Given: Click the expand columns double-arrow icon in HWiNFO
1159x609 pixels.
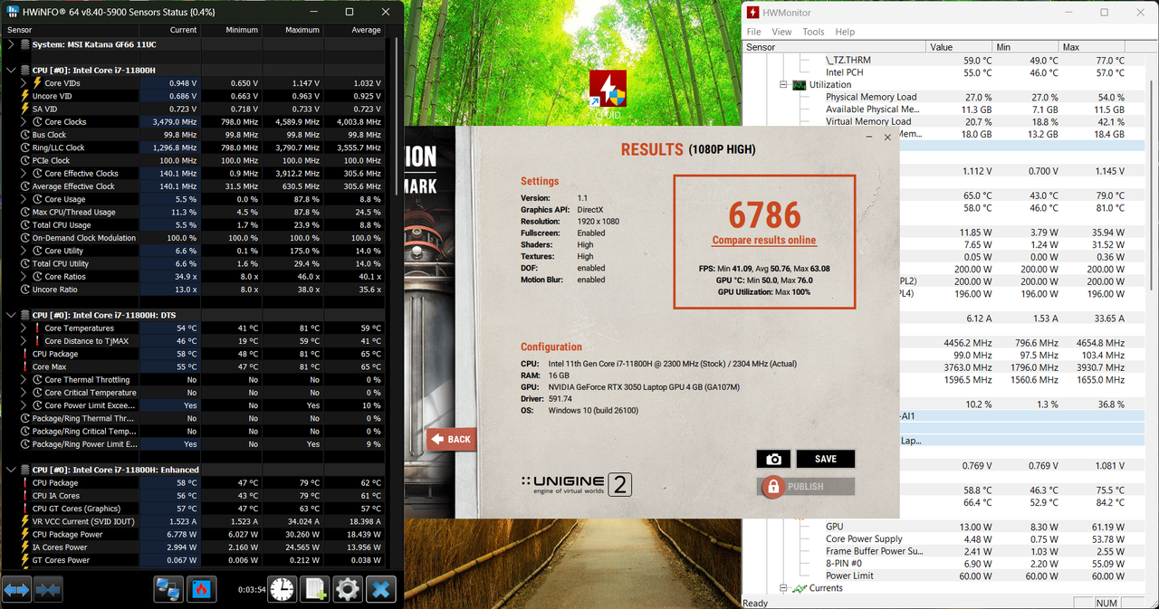Looking at the screenshot, I should [x=17, y=590].
